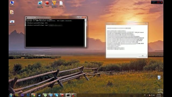This screenshot has width=172, height=97.
Task: Show hidden system tray icons
Action: pos(147,95)
